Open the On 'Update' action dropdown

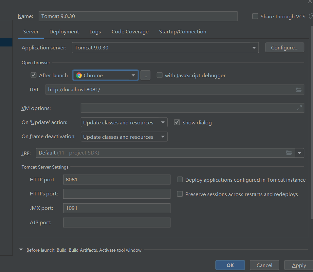click(x=124, y=122)
